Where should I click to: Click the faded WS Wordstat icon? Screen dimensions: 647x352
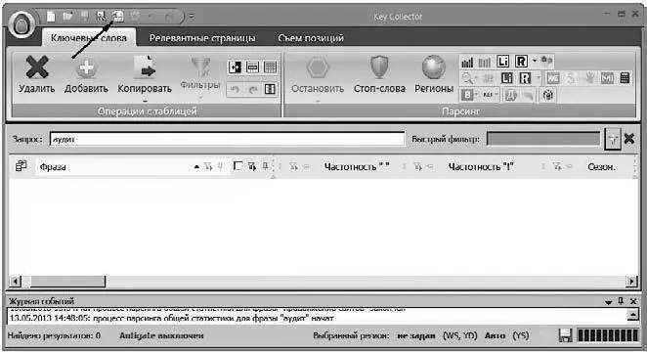tap(553, 78)
